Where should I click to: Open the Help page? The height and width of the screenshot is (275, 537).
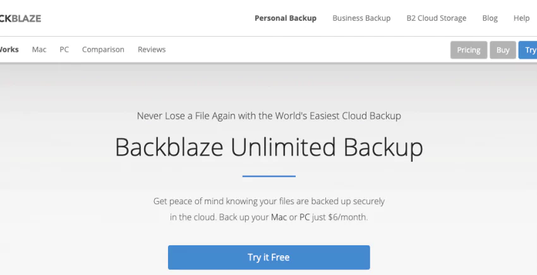point(521,18)
